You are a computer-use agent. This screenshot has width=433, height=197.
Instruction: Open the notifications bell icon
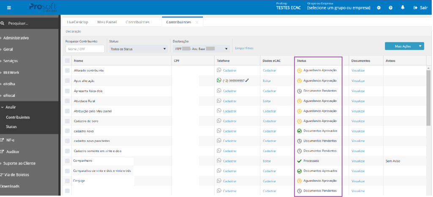coord(403,8)
